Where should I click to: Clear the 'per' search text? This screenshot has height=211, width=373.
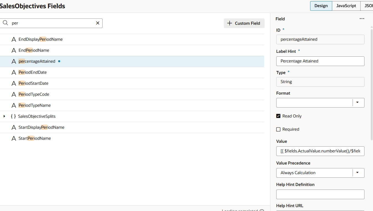point(98,23)
